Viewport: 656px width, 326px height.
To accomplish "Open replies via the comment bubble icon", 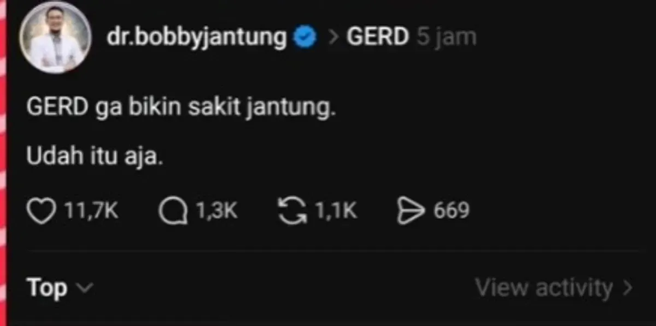I will (x=173, y=211).
